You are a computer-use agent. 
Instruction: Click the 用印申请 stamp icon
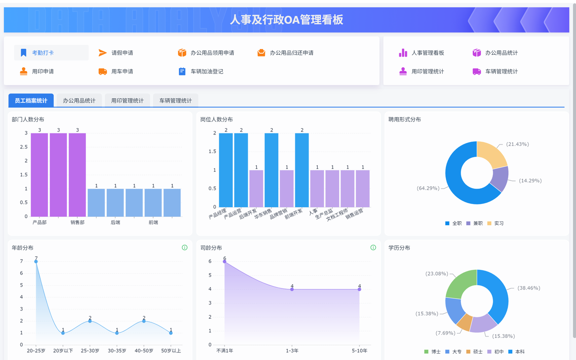pos(24,72)
